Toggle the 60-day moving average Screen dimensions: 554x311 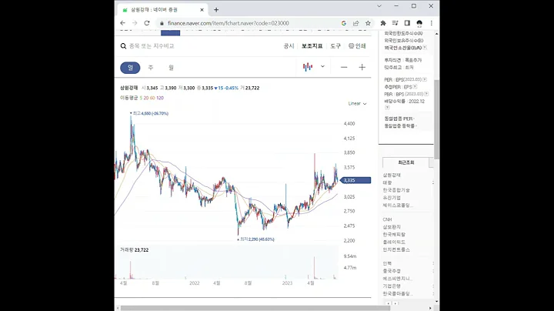[152, 98]
